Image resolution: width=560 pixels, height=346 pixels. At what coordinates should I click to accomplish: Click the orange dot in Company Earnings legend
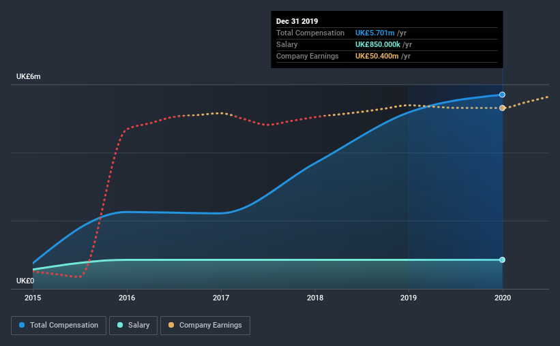(x=171, y=325)
